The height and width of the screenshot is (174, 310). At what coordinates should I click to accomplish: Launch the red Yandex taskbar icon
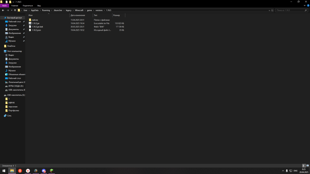point(20,171)
